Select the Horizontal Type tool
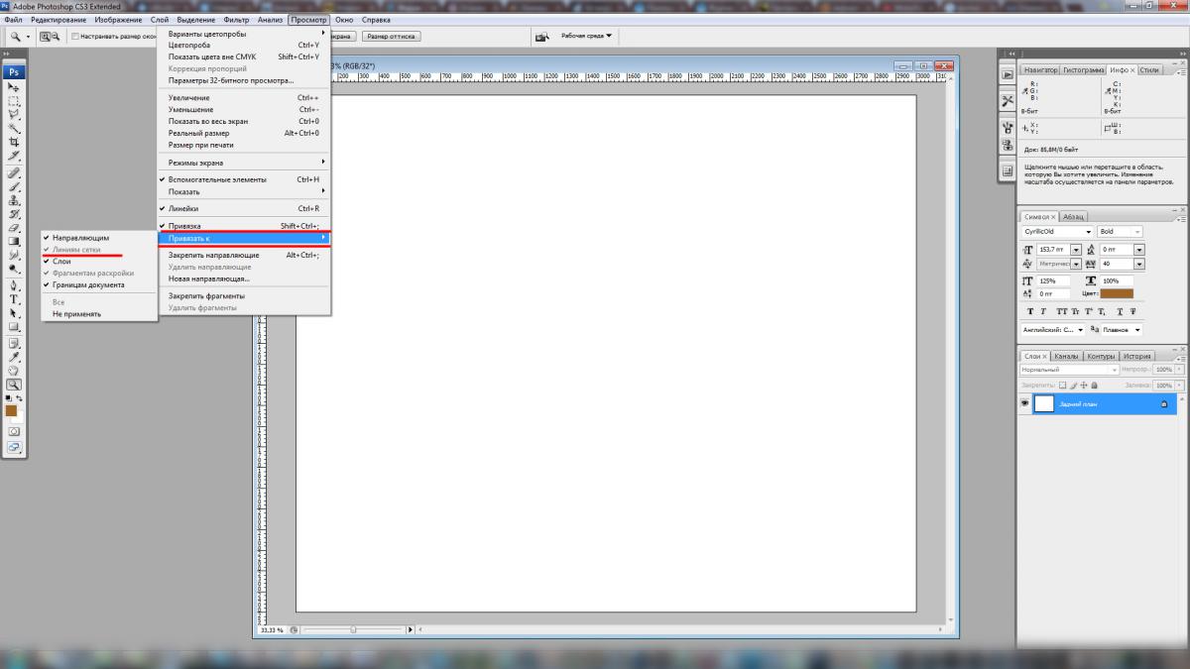The image size is (1190, 669). point(15,299)
